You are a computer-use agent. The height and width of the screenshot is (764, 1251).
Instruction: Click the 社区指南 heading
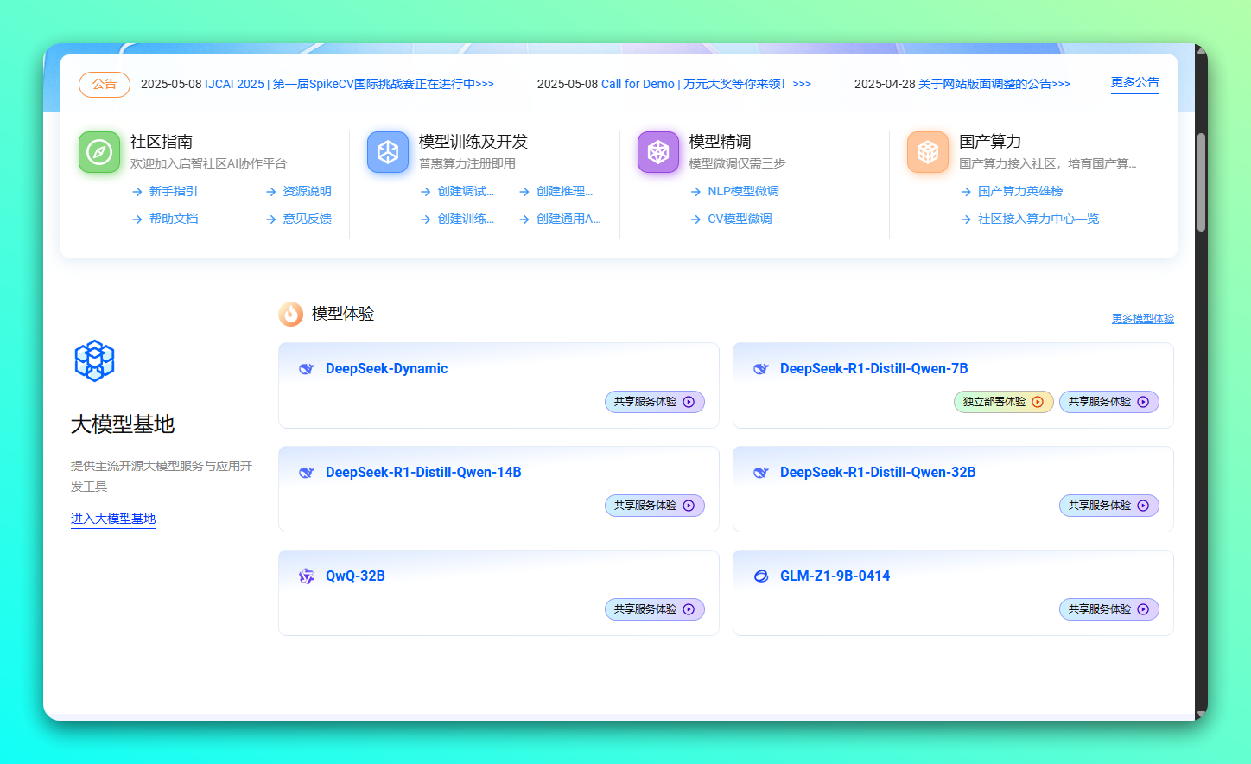point(162,142)
